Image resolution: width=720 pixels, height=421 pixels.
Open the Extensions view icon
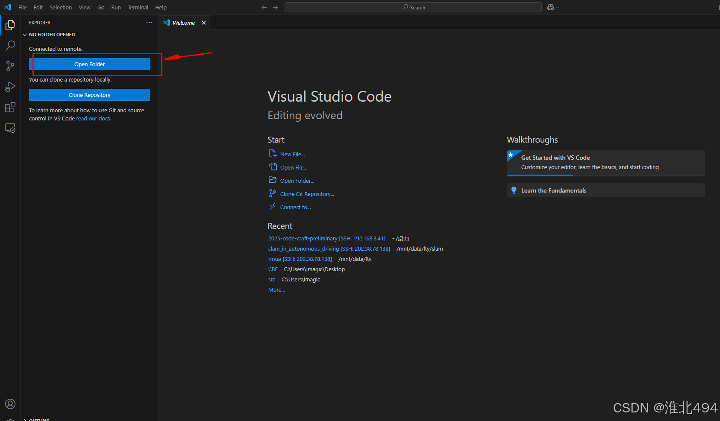point(10,107)
